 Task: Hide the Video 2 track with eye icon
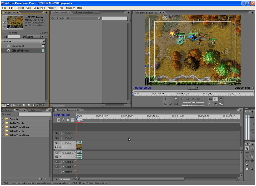[x=56, y=138]
